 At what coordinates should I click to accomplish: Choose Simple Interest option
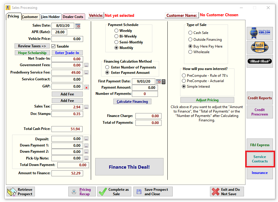(x=184, y=87)
